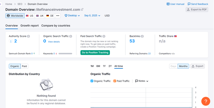Click the Days granularity button
This screenshot has width=214, height=108.
coord(173,66)
